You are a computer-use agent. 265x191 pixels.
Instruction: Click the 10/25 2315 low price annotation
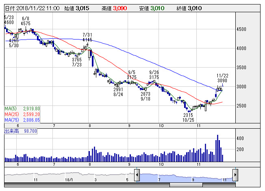pos(188,118)
